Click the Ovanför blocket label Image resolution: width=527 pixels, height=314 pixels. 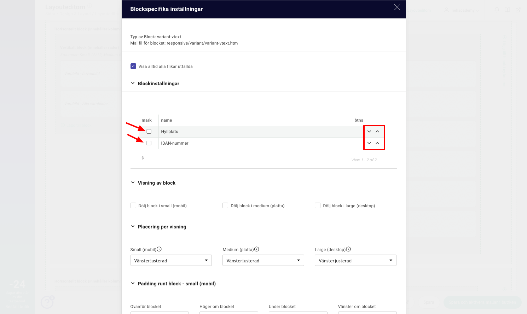point(146,307)
